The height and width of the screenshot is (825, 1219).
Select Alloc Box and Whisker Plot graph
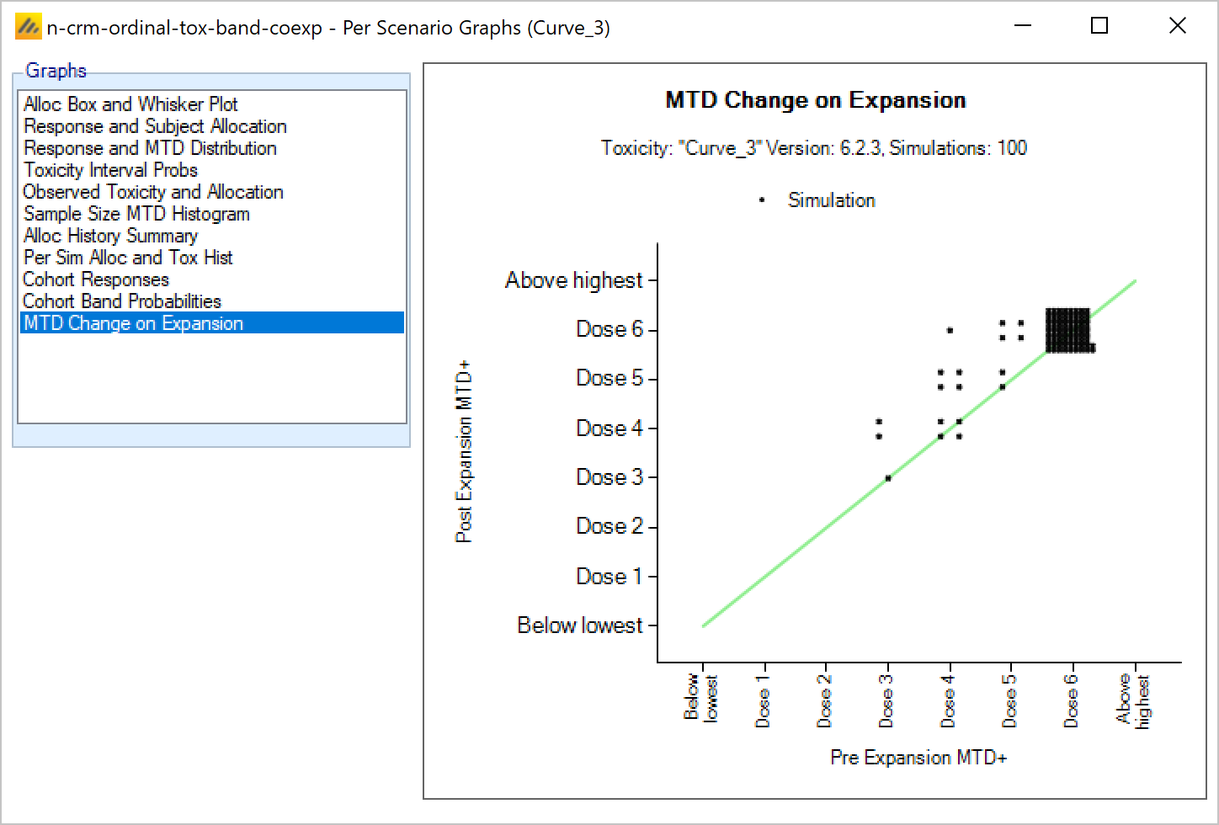(130, 104)
